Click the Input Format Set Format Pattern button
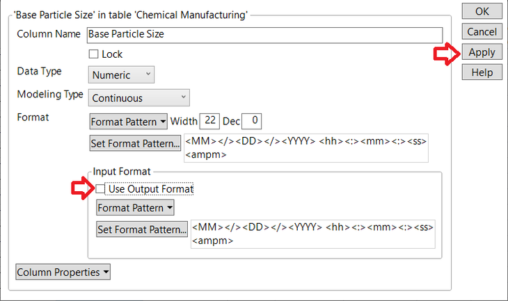 pos(142,229)
